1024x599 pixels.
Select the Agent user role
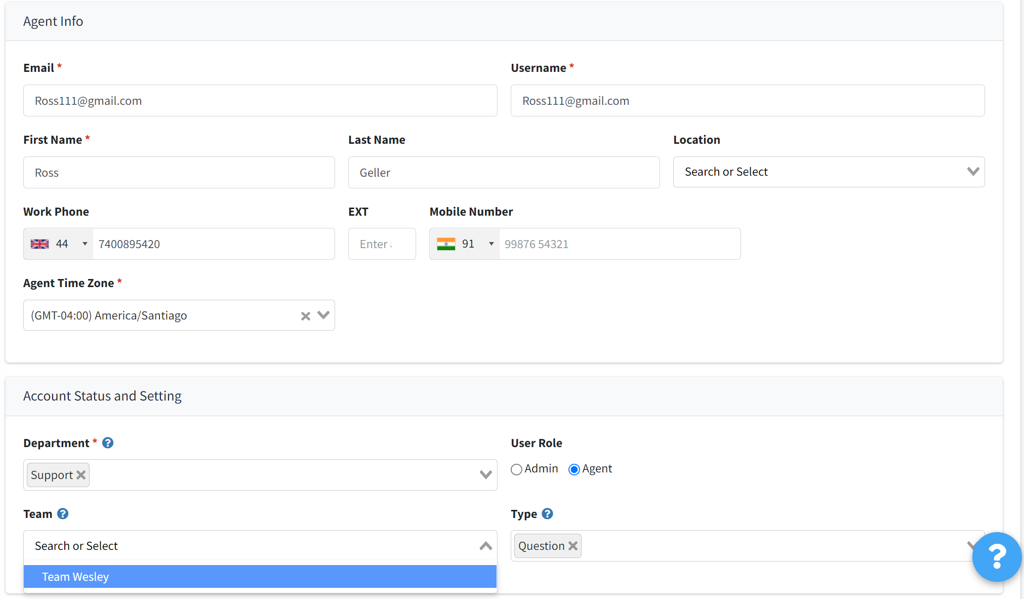[574, 469]
